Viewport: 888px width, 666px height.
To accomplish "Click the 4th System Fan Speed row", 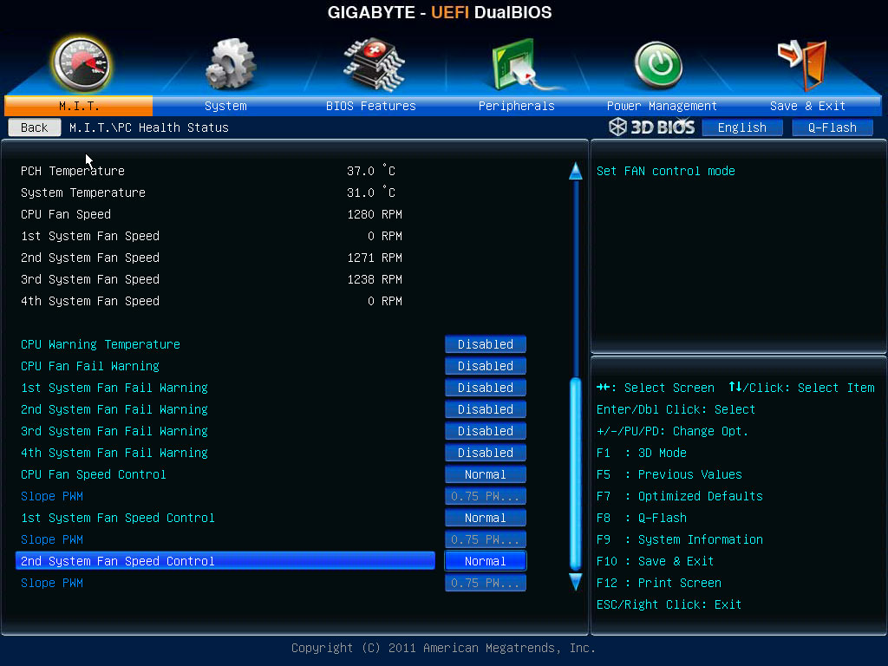I will (x=212, y=301).
